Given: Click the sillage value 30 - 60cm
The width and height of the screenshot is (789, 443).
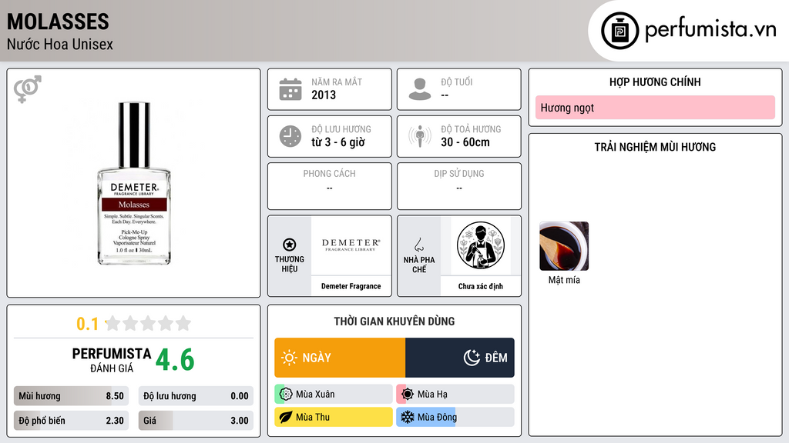Looking at the screenshot, I should (465, 142).
